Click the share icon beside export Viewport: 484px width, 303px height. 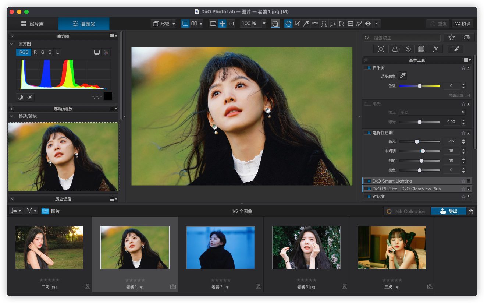pos(471,211)
